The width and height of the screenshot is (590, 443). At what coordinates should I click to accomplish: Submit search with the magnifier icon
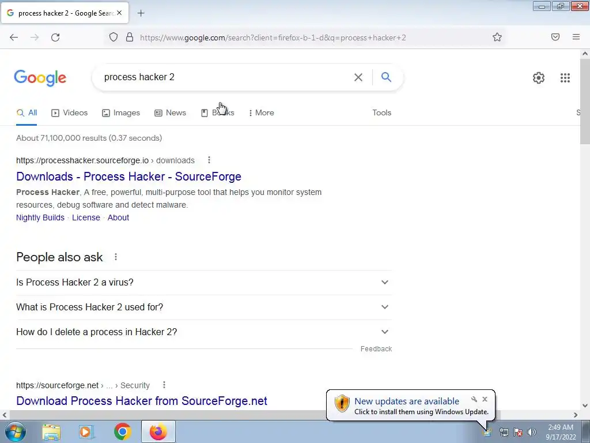386,77
